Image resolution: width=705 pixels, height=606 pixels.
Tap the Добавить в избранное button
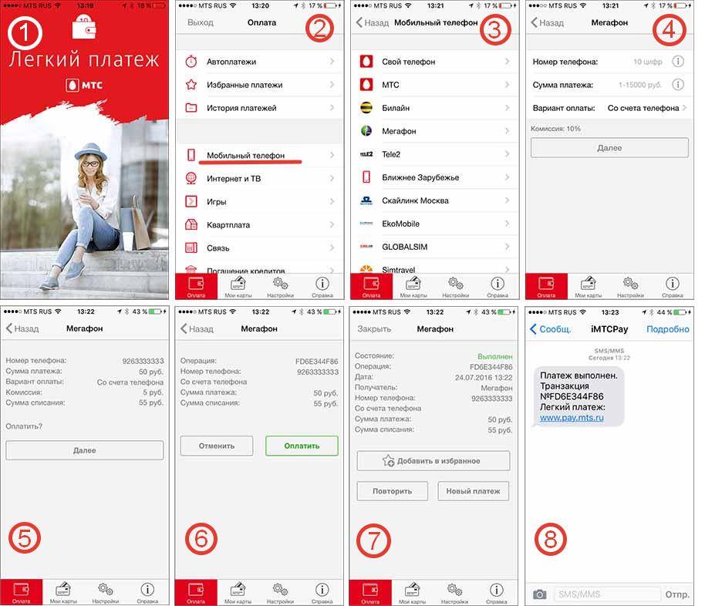point(433,461)
